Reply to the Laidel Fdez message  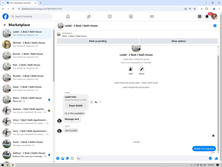(96, 102)
